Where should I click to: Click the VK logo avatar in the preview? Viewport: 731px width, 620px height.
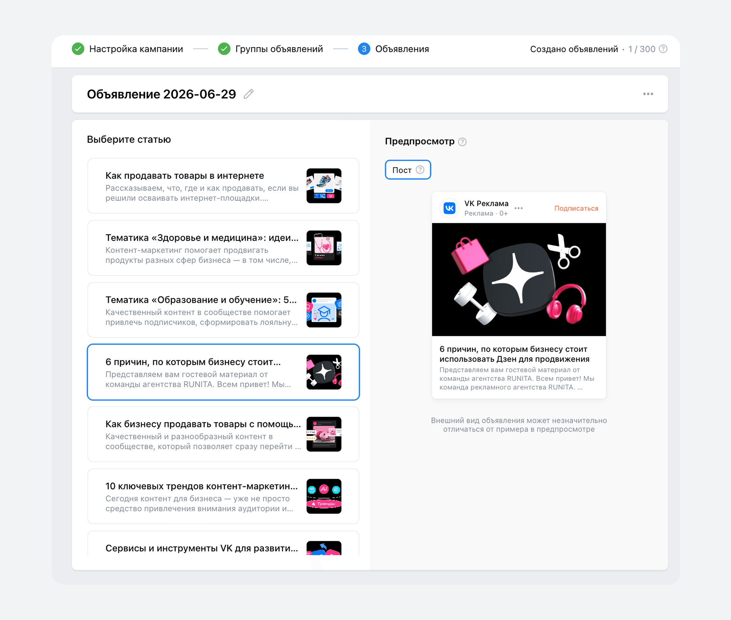(x=449, y=209)
